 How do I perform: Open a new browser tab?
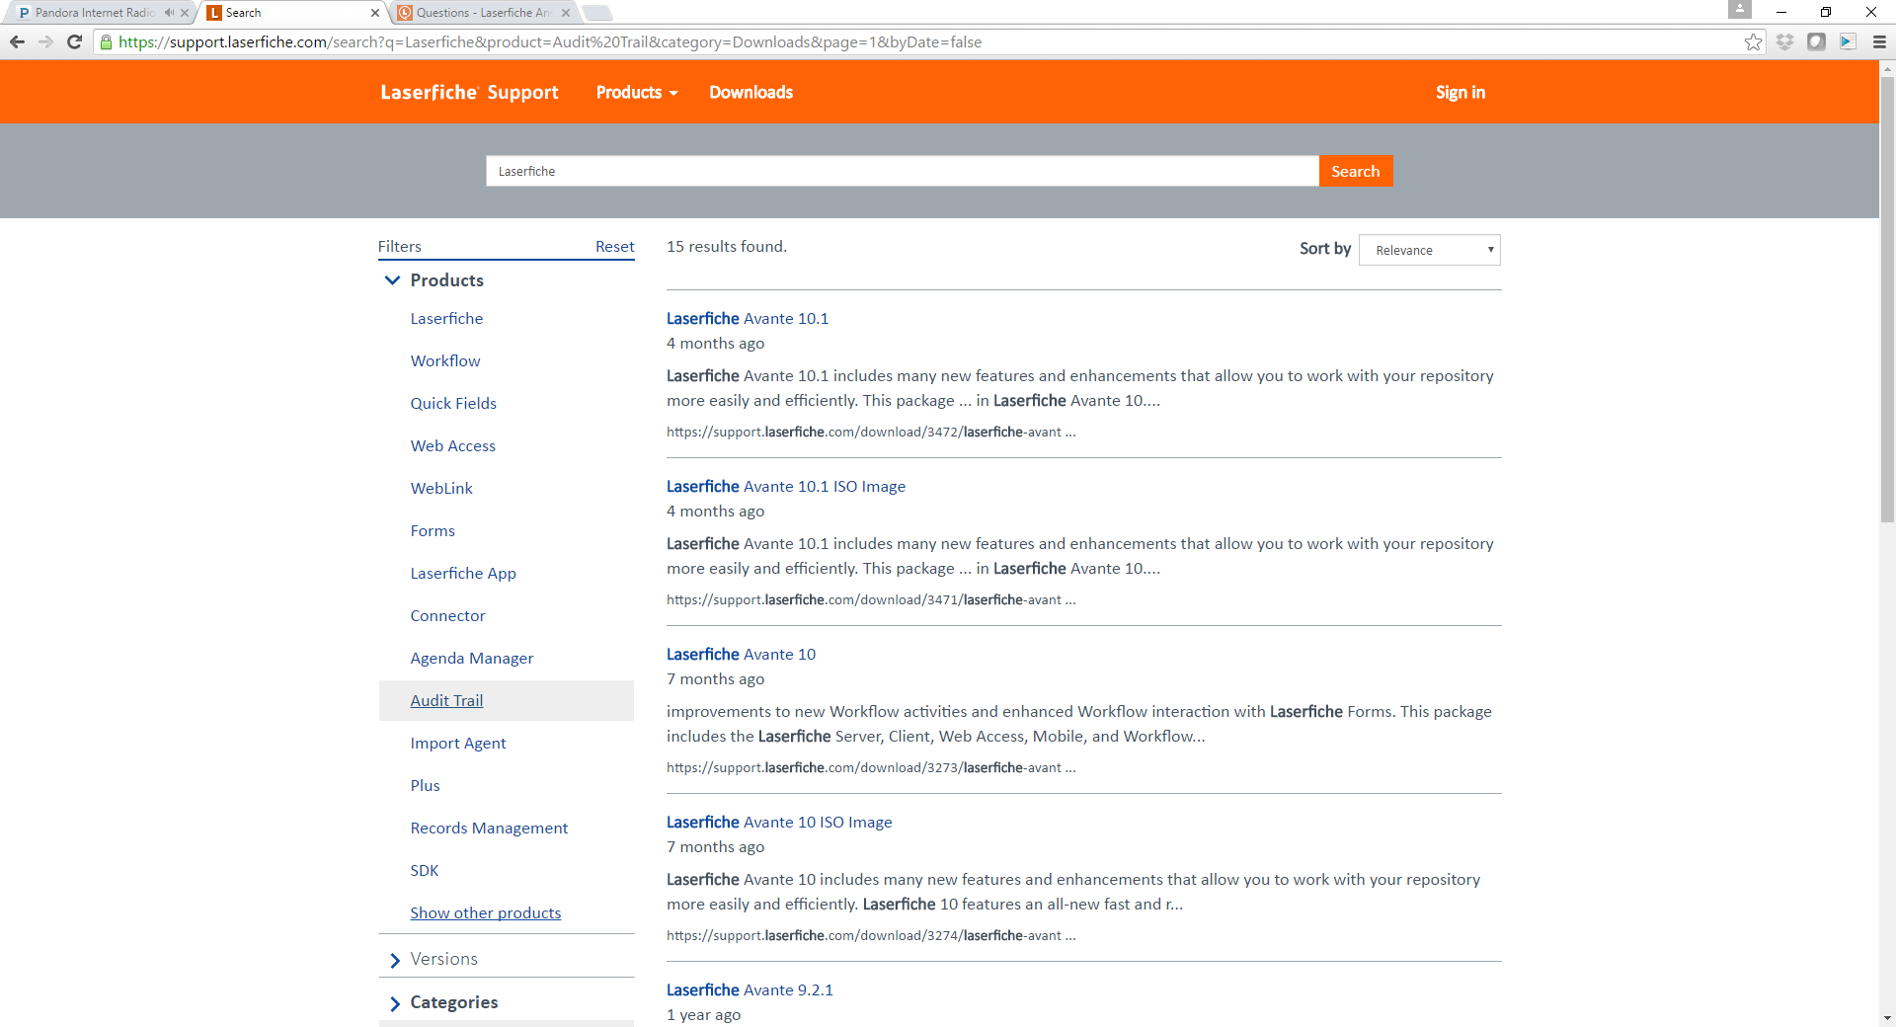pos(597,13)
